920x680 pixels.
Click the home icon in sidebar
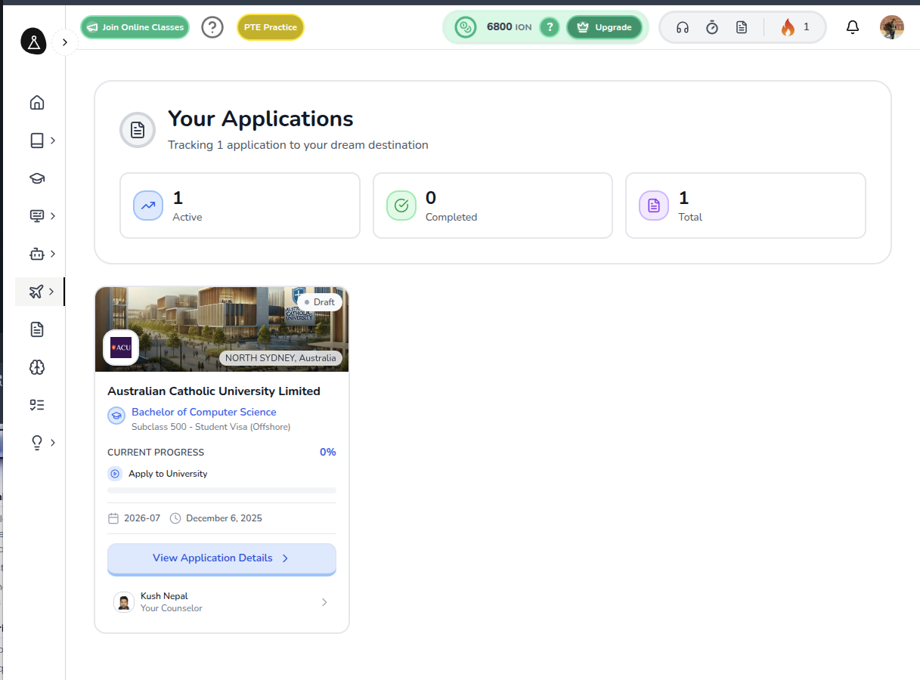click(x=36, y=103)
